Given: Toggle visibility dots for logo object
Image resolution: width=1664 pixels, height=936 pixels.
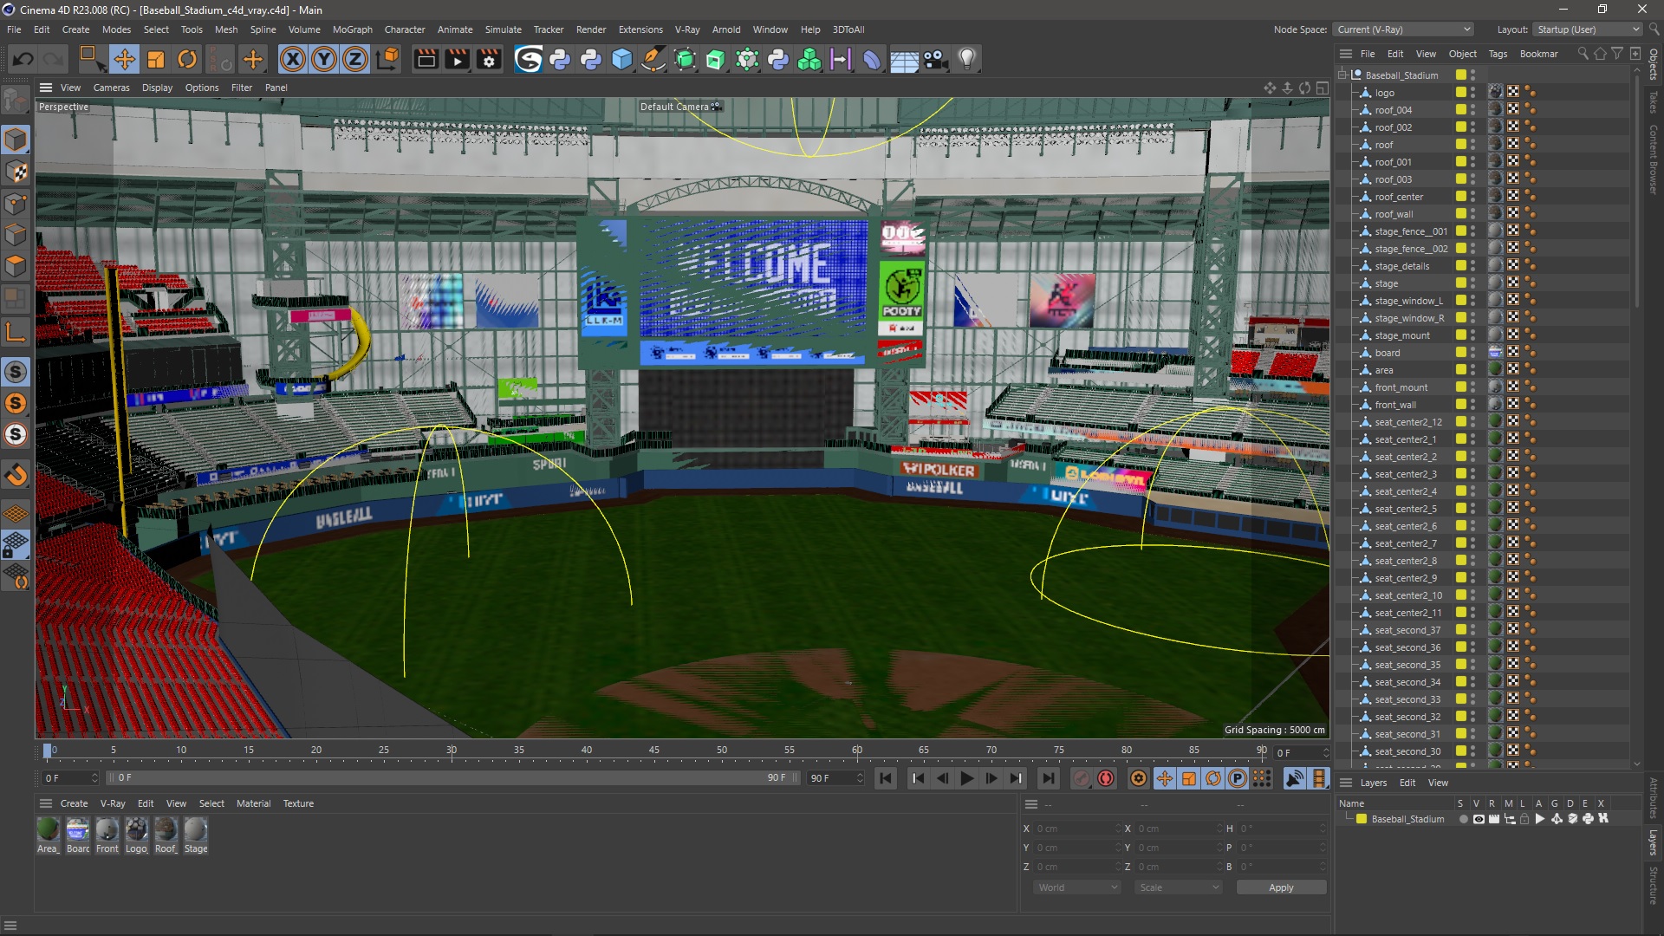Looking at the screenshot, I should [x=1472, y=93].
